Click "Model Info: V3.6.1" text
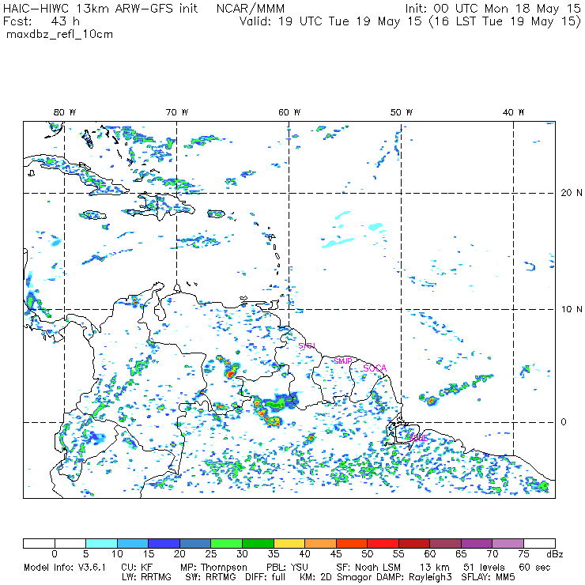The image size is (585, 585). click(65, 568)
